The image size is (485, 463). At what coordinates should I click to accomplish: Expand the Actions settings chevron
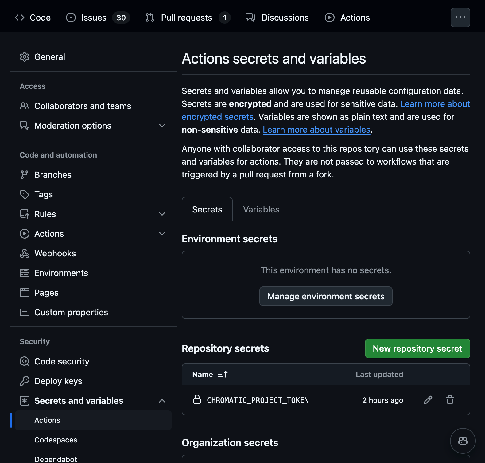pyautogui.click(x=162, y=234)
